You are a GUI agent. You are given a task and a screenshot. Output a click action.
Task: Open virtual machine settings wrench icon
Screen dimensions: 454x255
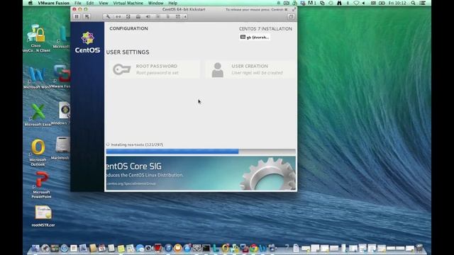[108, 16]
